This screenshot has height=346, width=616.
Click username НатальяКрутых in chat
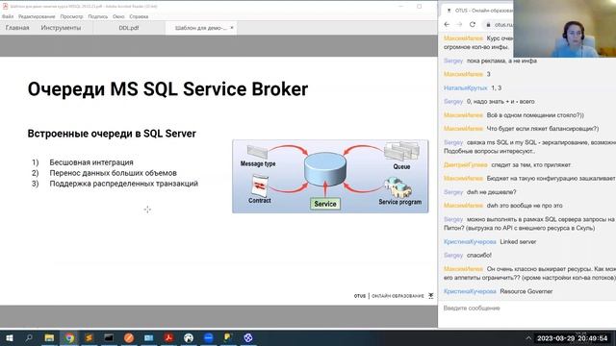click(x=465, y=87)
